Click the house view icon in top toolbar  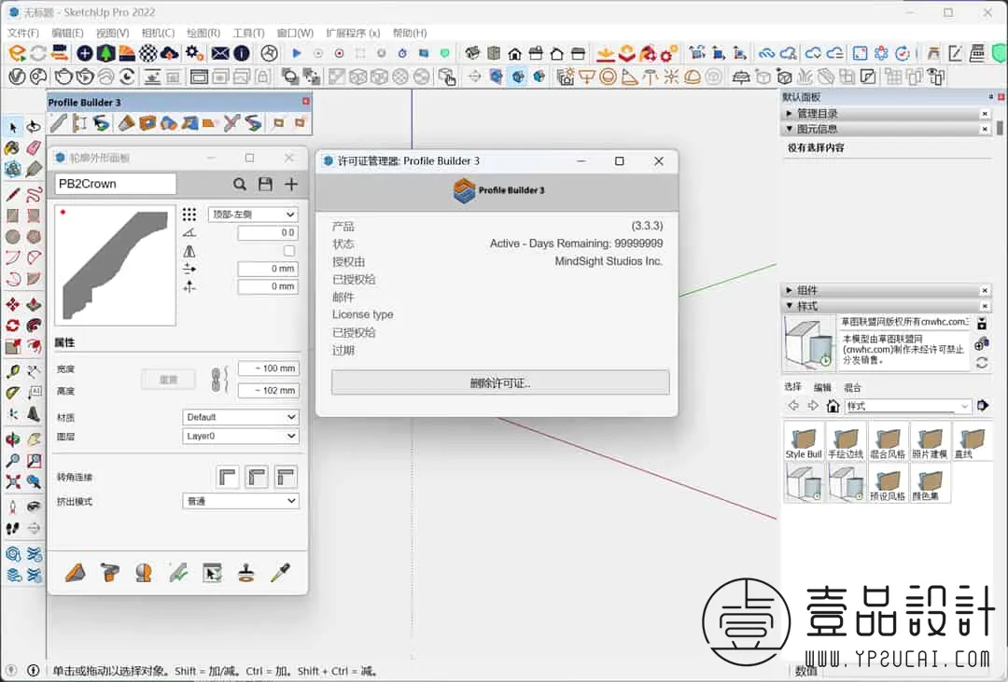[514, 53]
